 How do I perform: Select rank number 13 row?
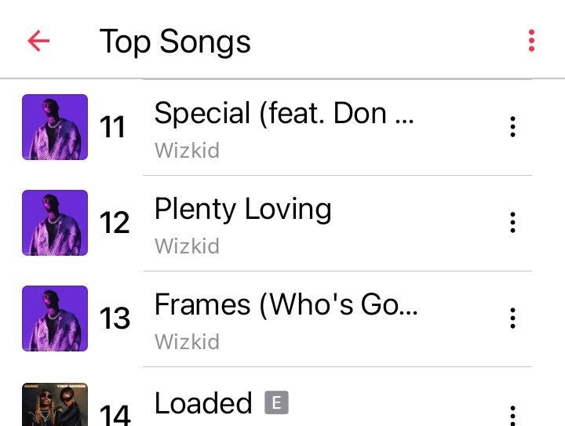pyautogui.click(x=277, y=319)
